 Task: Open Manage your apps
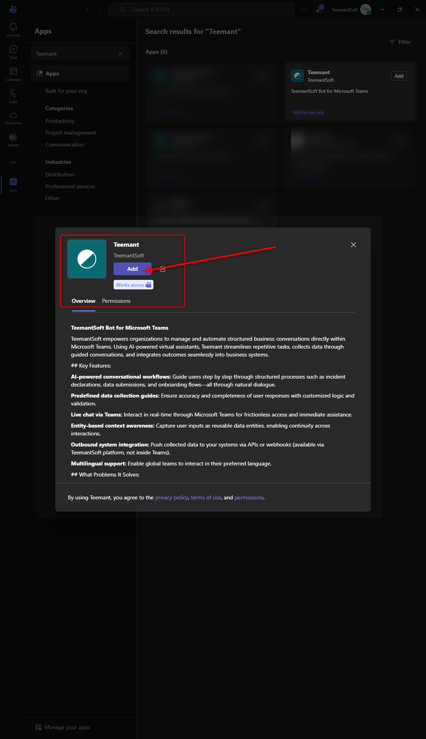pyautogui.click(x=63, y=727)
